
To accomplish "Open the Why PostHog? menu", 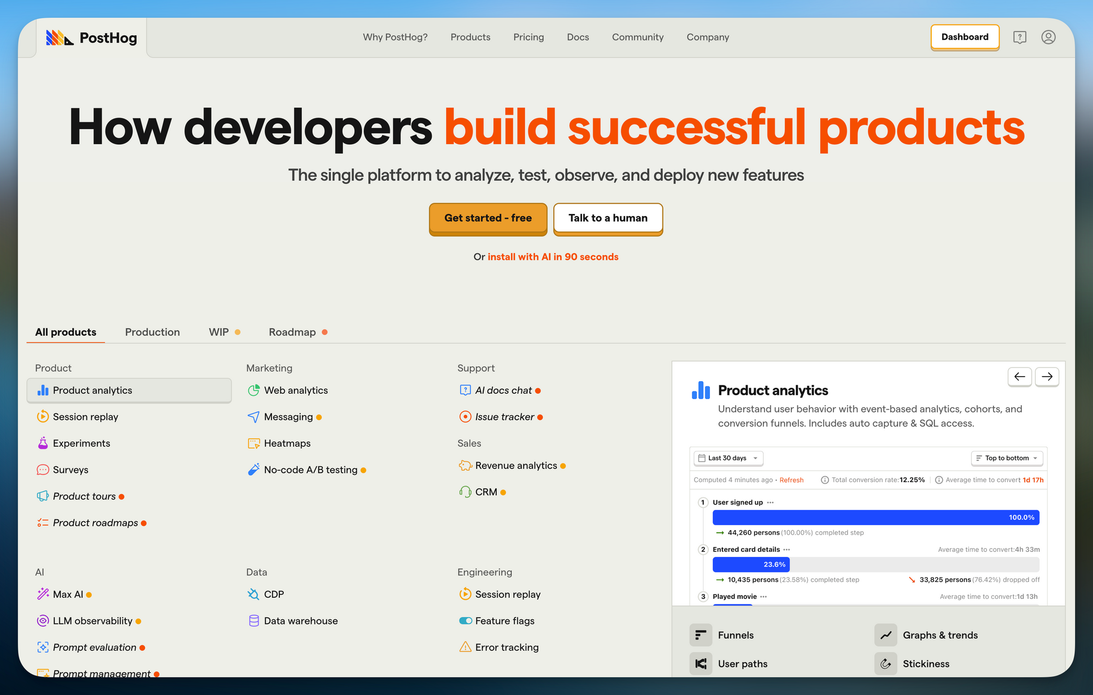I will pos(395,37).
